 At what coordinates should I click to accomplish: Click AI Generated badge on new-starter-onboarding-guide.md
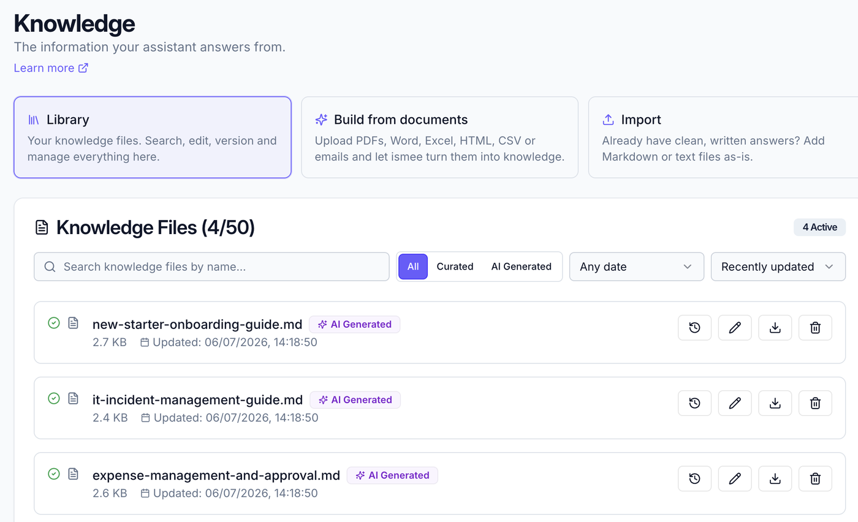tap(354, 324)
